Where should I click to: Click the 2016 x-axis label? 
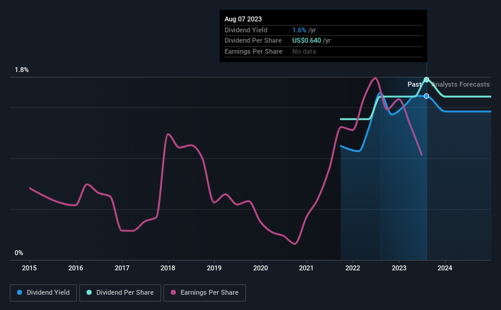[x=76, y=268]
